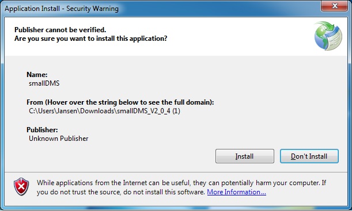
Task: Click the 'harm your computer' phrase in warning
Action: tap(287, 183)
